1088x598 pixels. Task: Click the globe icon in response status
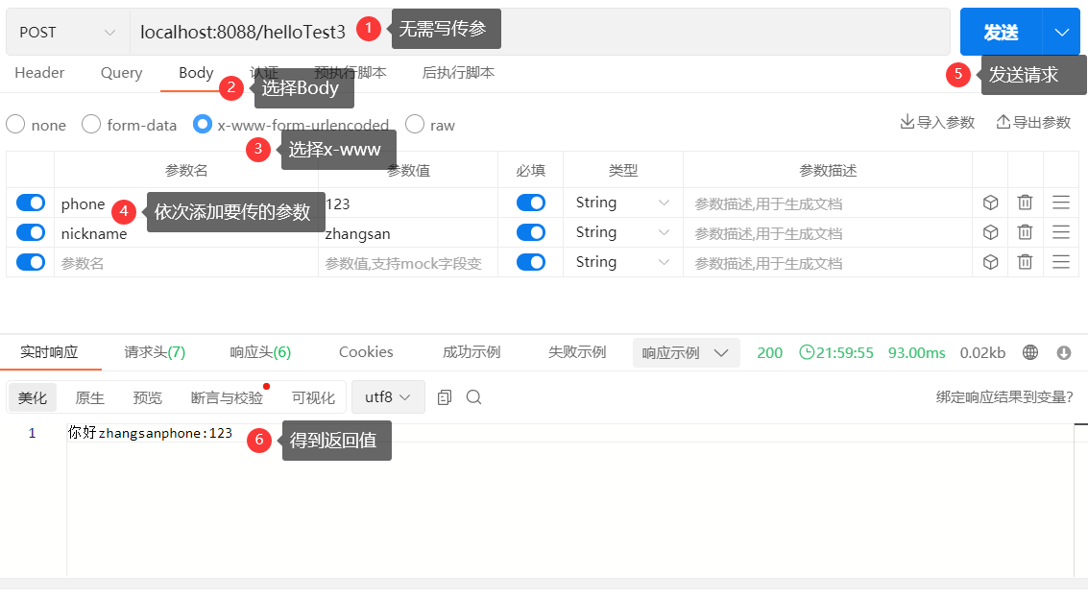coord(1030,352)
